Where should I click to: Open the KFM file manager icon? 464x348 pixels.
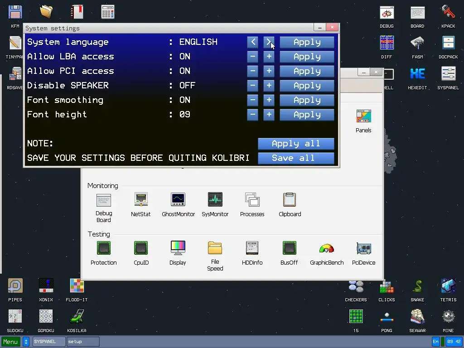tap(15, 12)
